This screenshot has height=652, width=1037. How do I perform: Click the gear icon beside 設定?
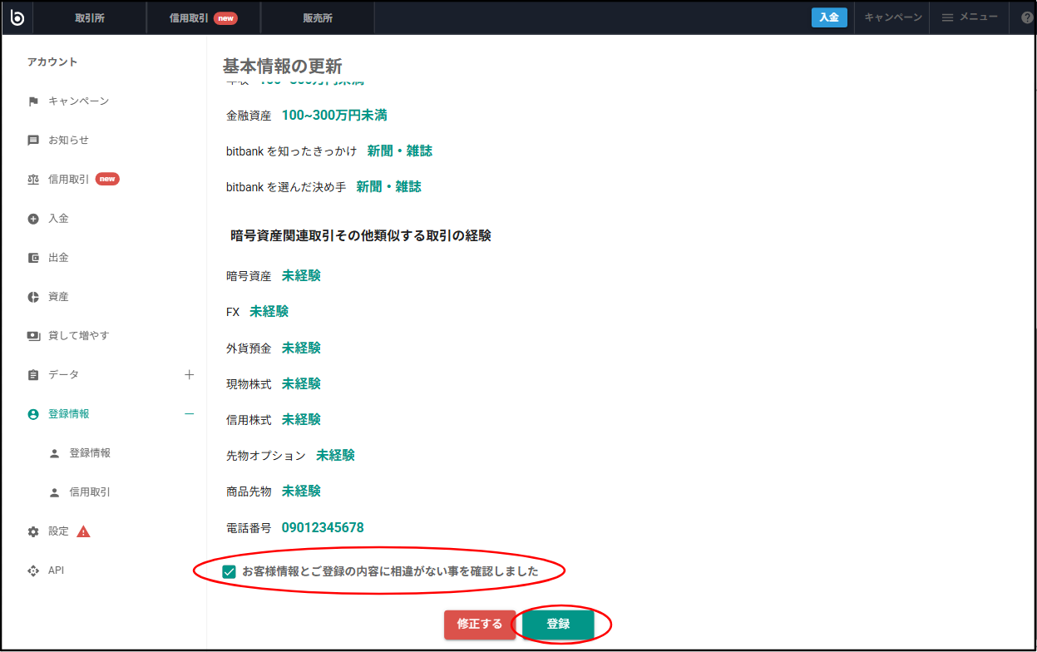coord(33,531)
